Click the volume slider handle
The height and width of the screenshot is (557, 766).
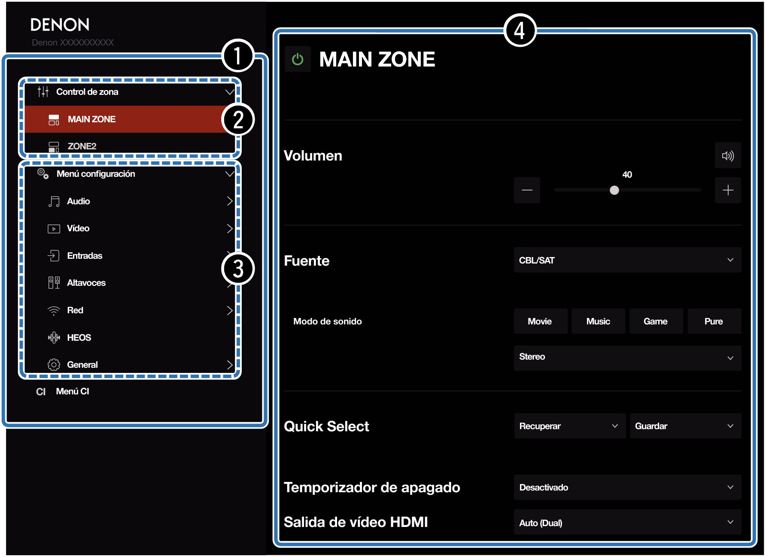tap(614, 190)
